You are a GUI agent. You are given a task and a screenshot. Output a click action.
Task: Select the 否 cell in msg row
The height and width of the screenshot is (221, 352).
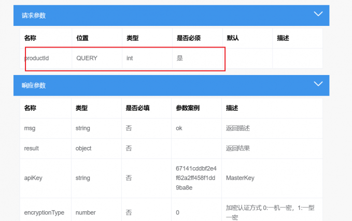tap(129, 128)
